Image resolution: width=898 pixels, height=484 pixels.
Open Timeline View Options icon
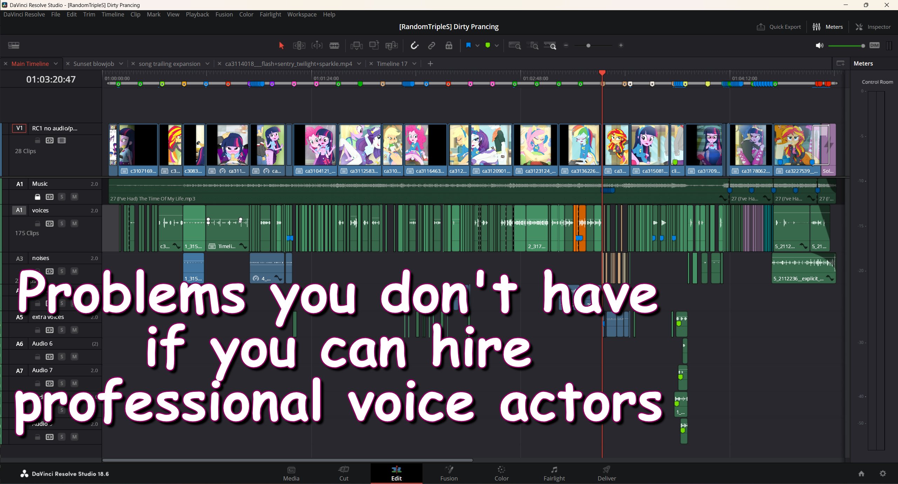[x=14, y=46]
